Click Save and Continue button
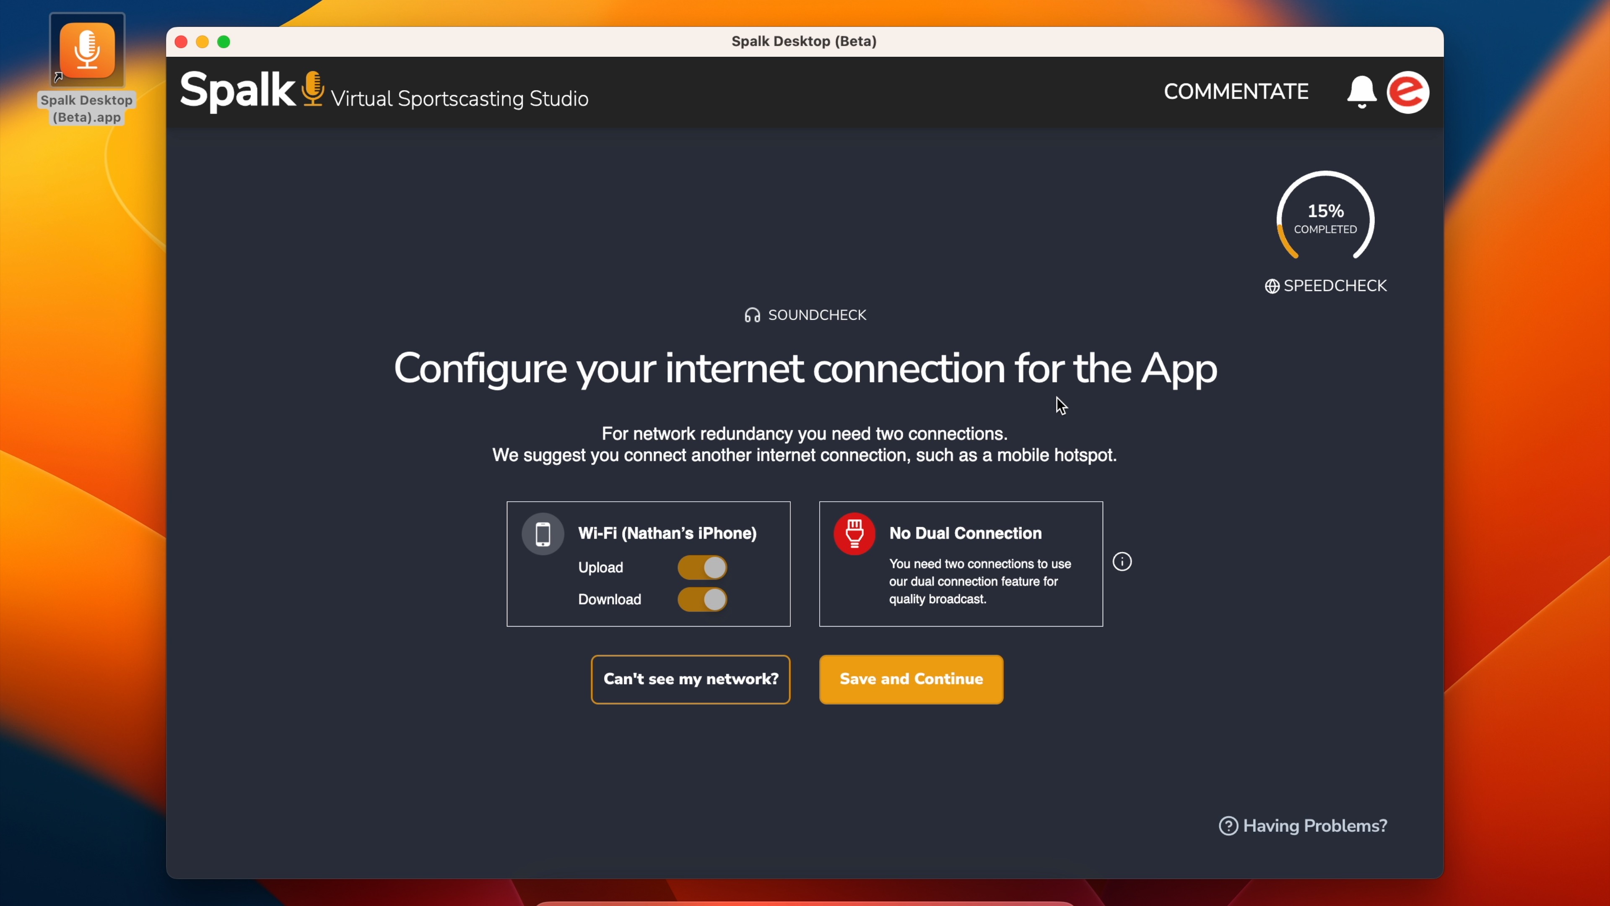The height and width of the screenshot is (906, 1610). point(912,679)
